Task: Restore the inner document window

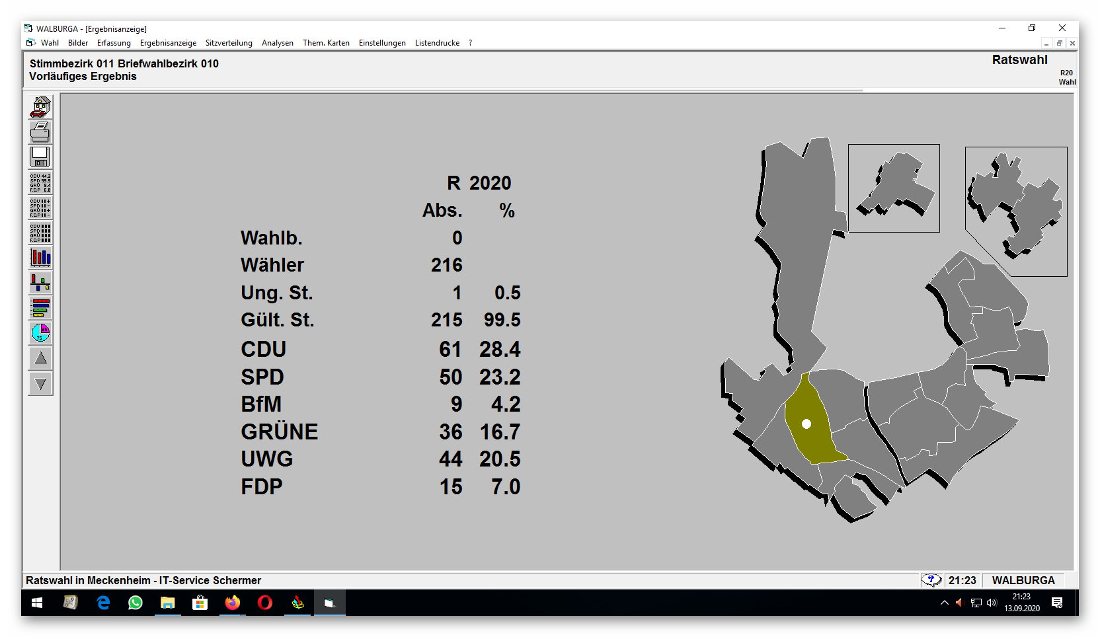Action: (1059, 43)
